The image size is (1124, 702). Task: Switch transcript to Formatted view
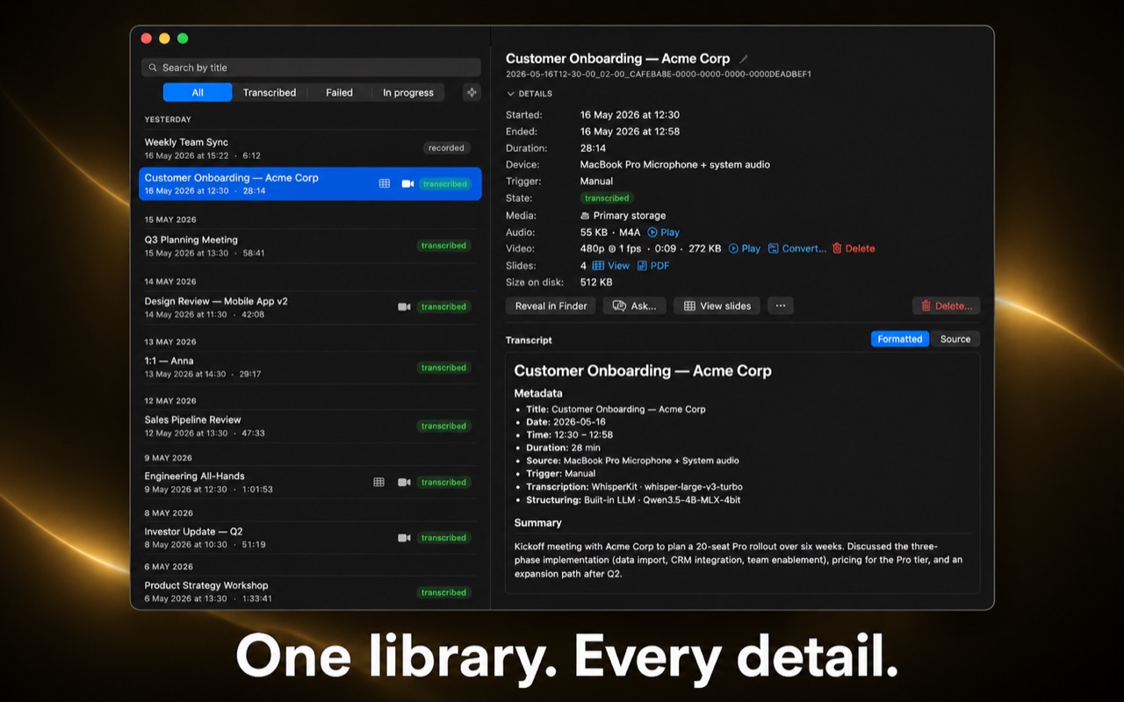pos(900,339)
